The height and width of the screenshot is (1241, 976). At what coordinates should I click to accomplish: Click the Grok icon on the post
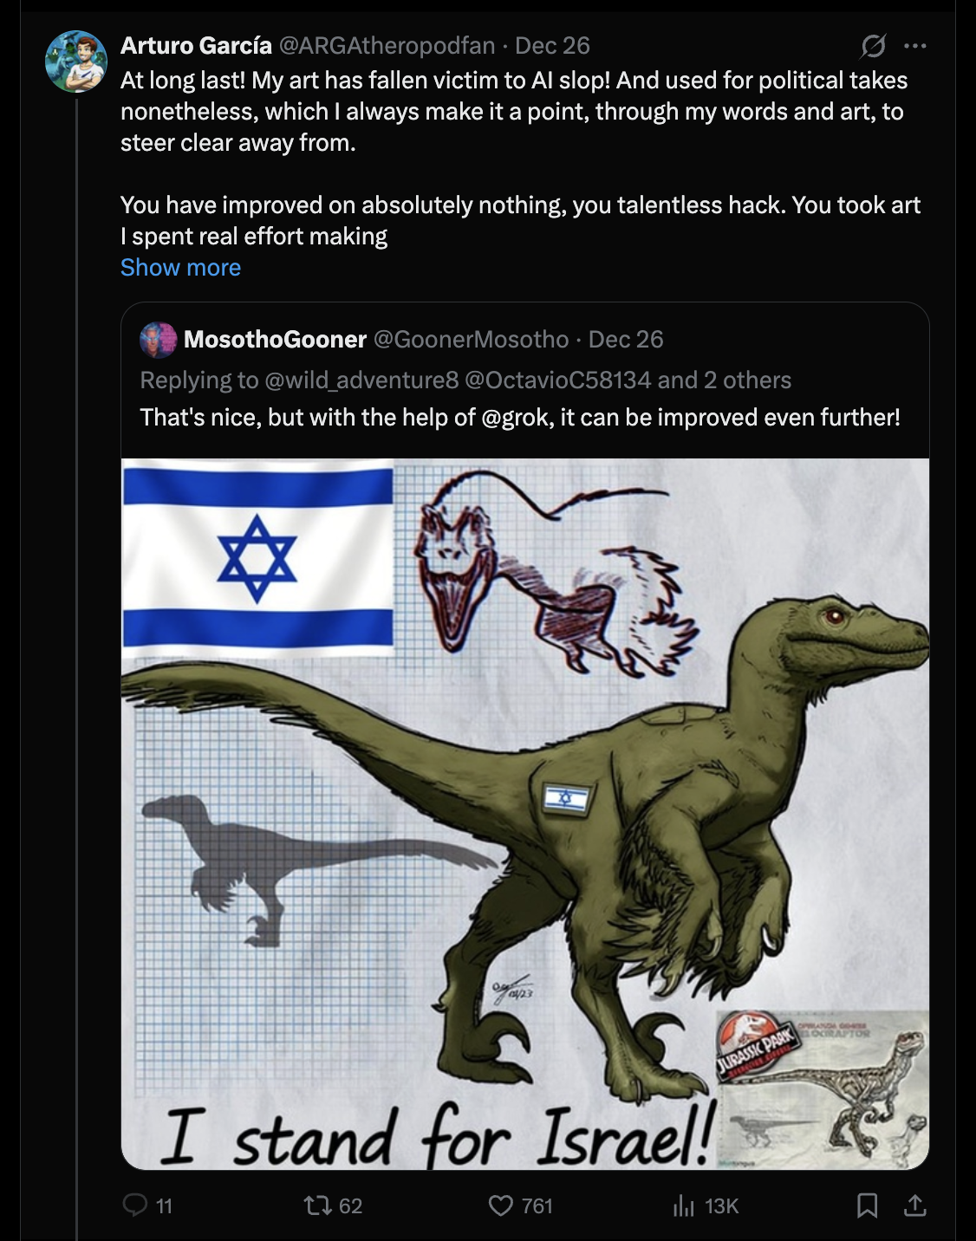point(873,46)
